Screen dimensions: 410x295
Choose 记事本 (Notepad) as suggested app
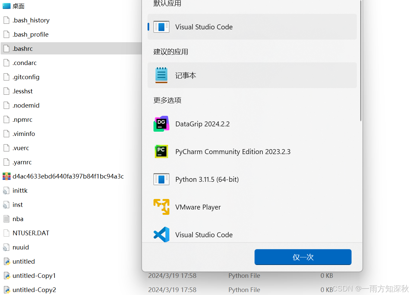point(252,75)
